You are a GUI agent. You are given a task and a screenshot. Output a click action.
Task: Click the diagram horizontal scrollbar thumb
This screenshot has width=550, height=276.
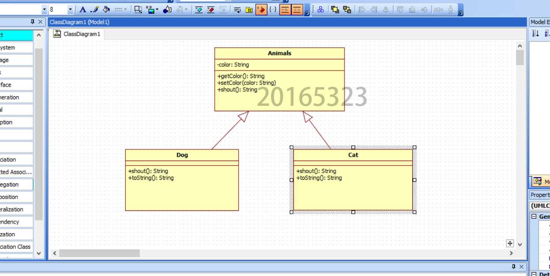point(99,253)
